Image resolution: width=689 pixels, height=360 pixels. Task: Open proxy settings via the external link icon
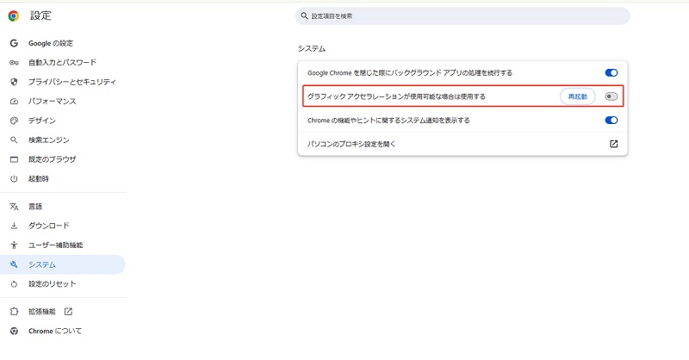(613, 144)
